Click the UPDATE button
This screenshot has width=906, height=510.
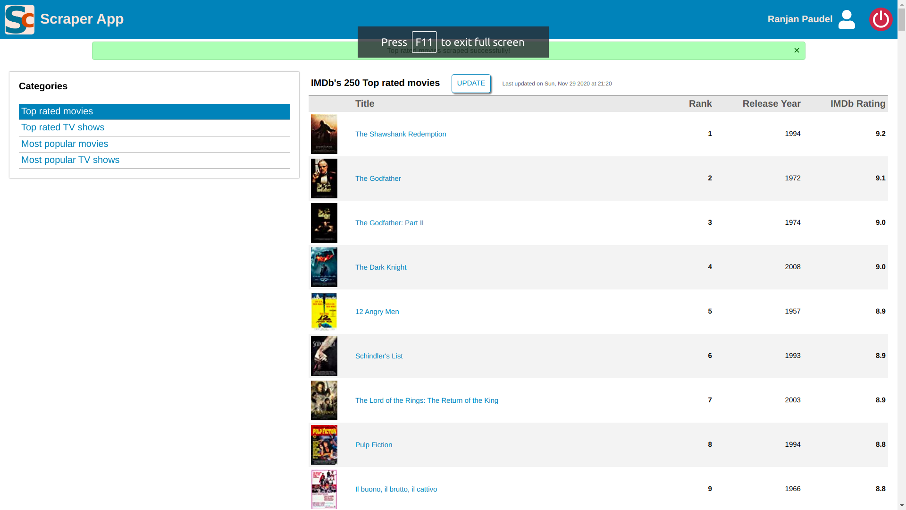tap(470, 83)
